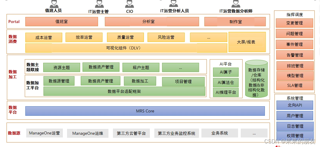Select the 可视化组件（DLV） bar
Viewport: 320px width, 147px height.
pos(126,48)
